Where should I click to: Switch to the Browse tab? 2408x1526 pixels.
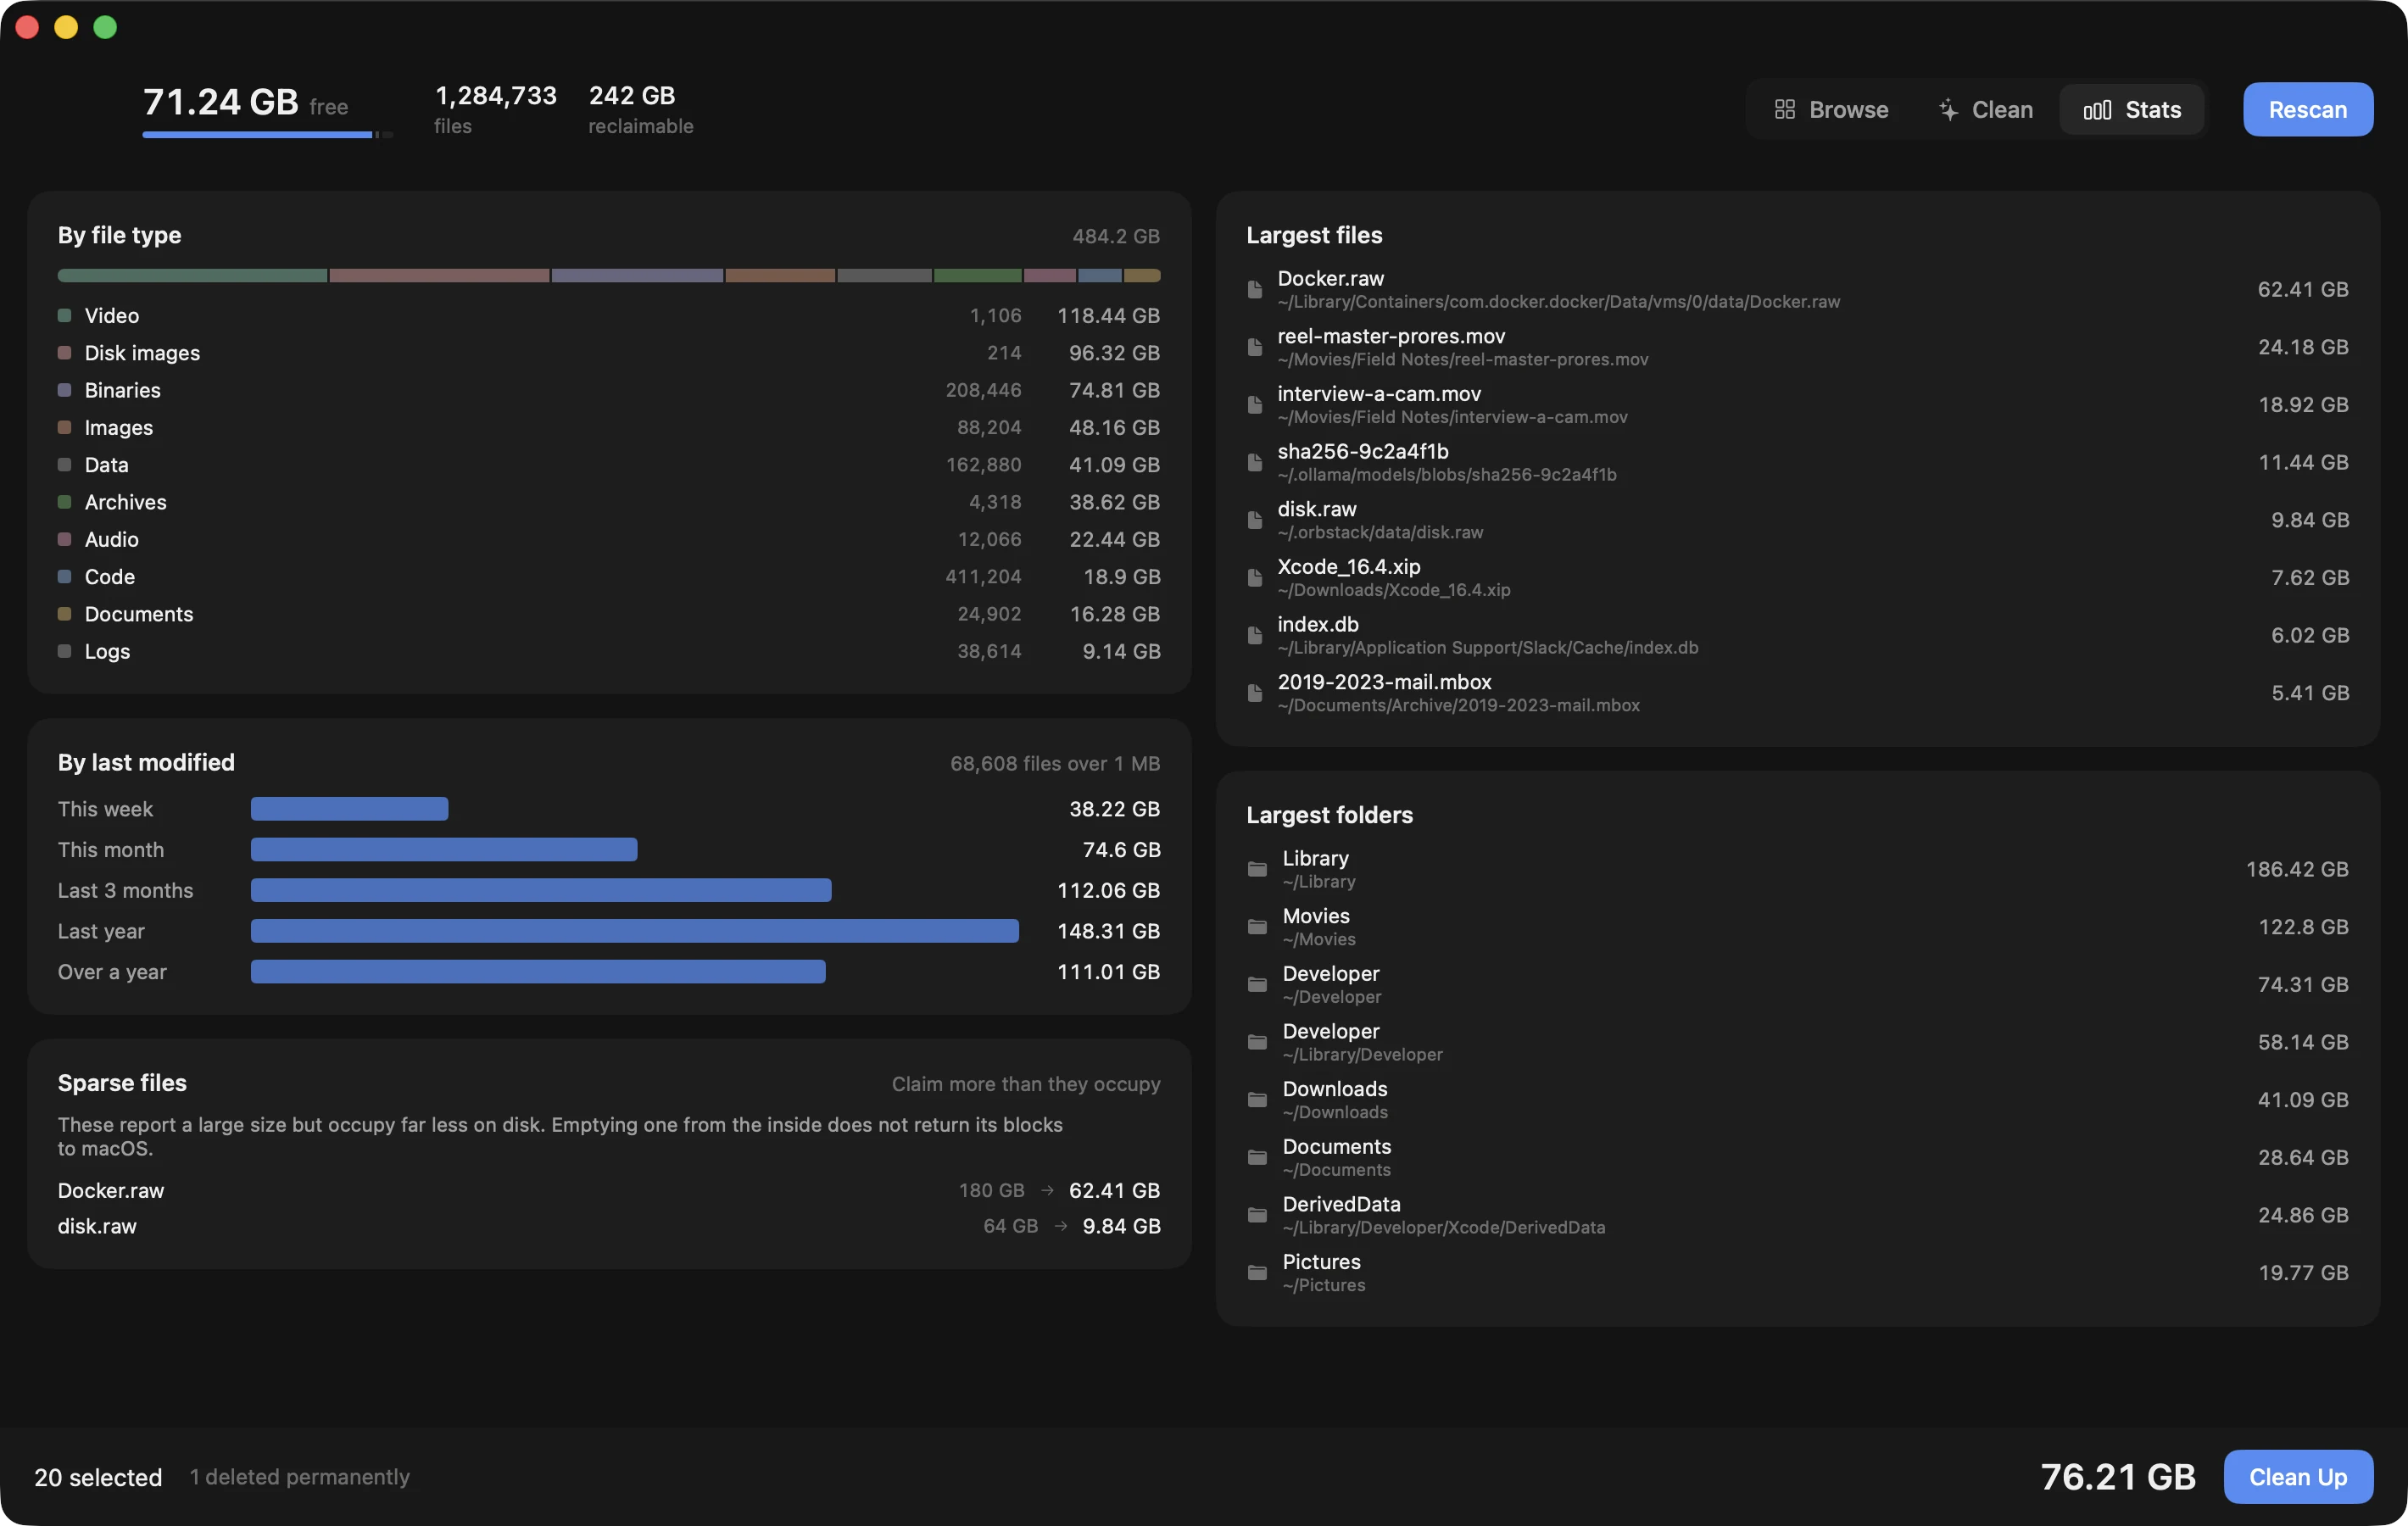(1831, 110)
